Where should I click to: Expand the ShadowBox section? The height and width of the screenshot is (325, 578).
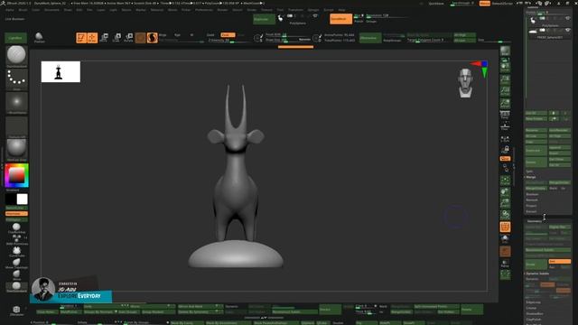(x=534, y=313)
